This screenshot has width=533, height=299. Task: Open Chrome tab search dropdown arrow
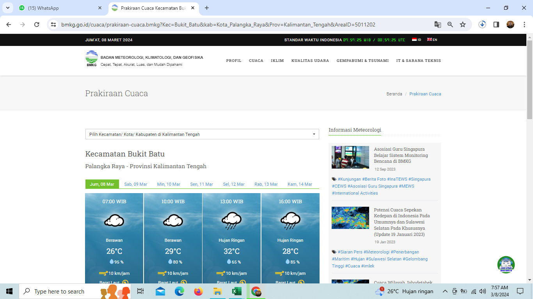click(x=7, y=8)
